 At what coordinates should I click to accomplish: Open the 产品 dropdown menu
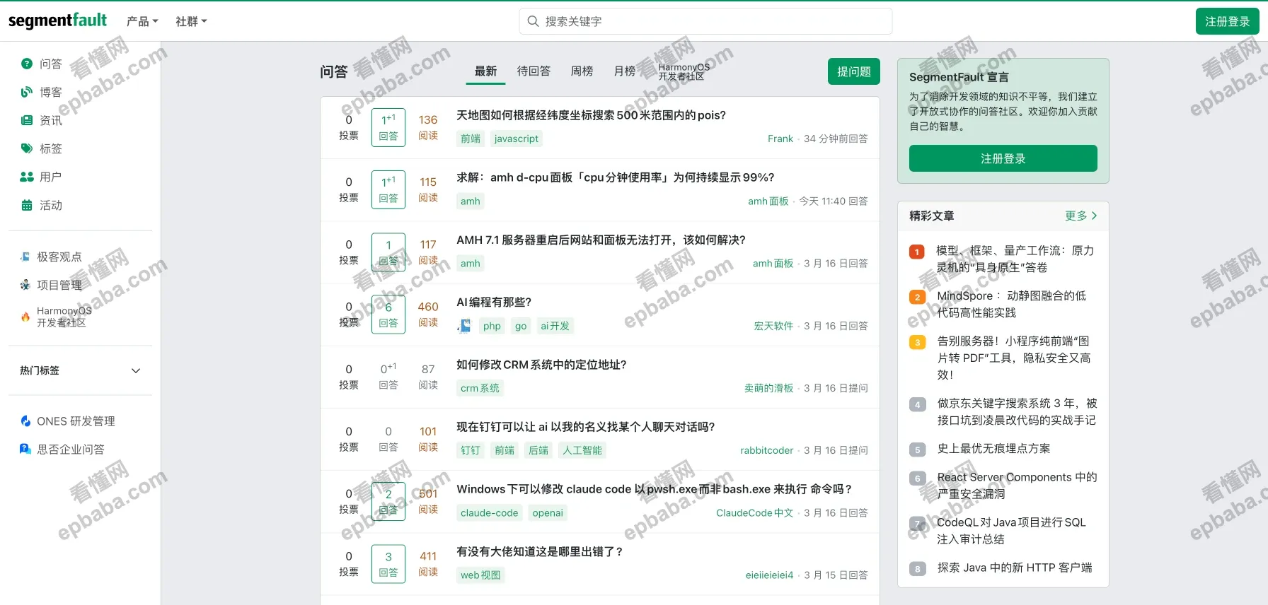142,21
